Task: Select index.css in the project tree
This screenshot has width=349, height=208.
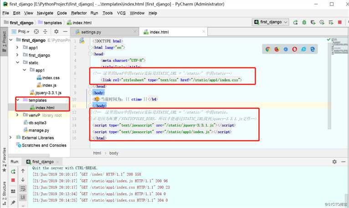Action: pyautogui.click(x=51, y=78)
